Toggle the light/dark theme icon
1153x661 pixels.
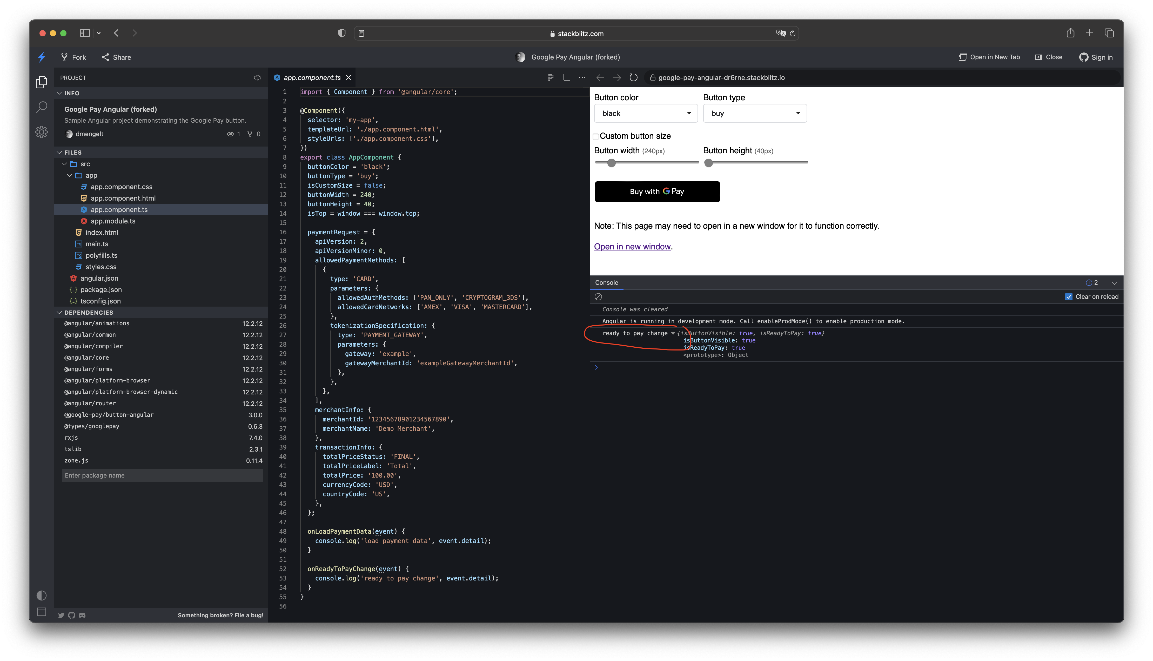[x=41, y=595]
